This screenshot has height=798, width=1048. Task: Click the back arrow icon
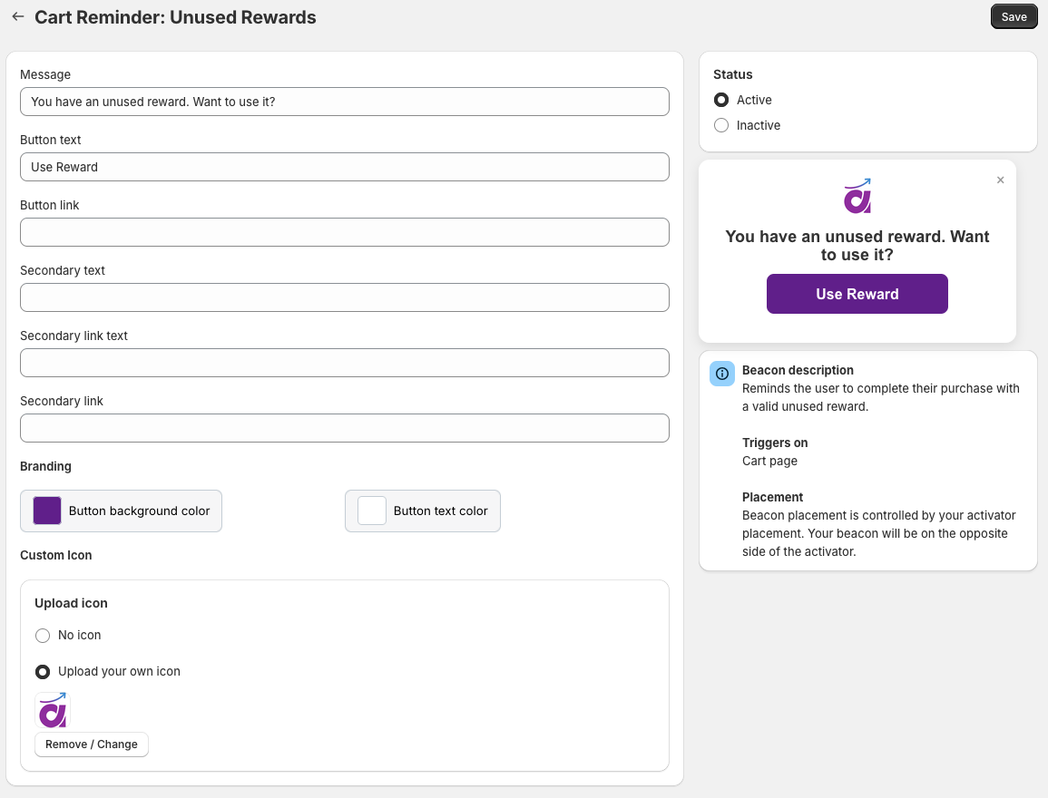click(x=18, y=16)
